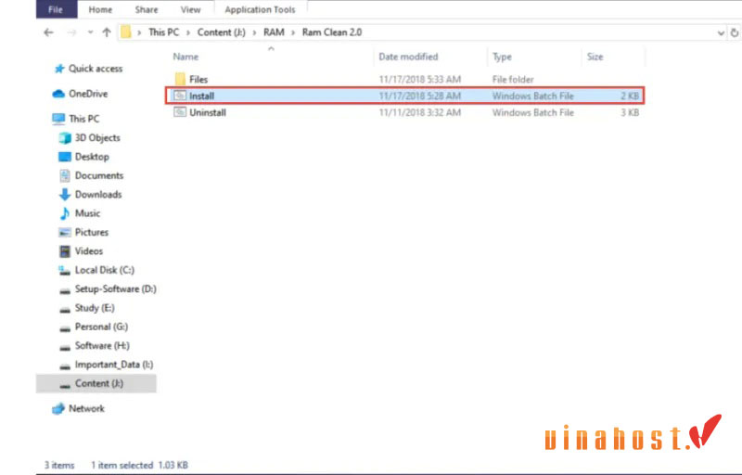Viewport: 742px width, 475px height.
Task: Select Study (E:) drive in sidebar
Action: (94, 308)
